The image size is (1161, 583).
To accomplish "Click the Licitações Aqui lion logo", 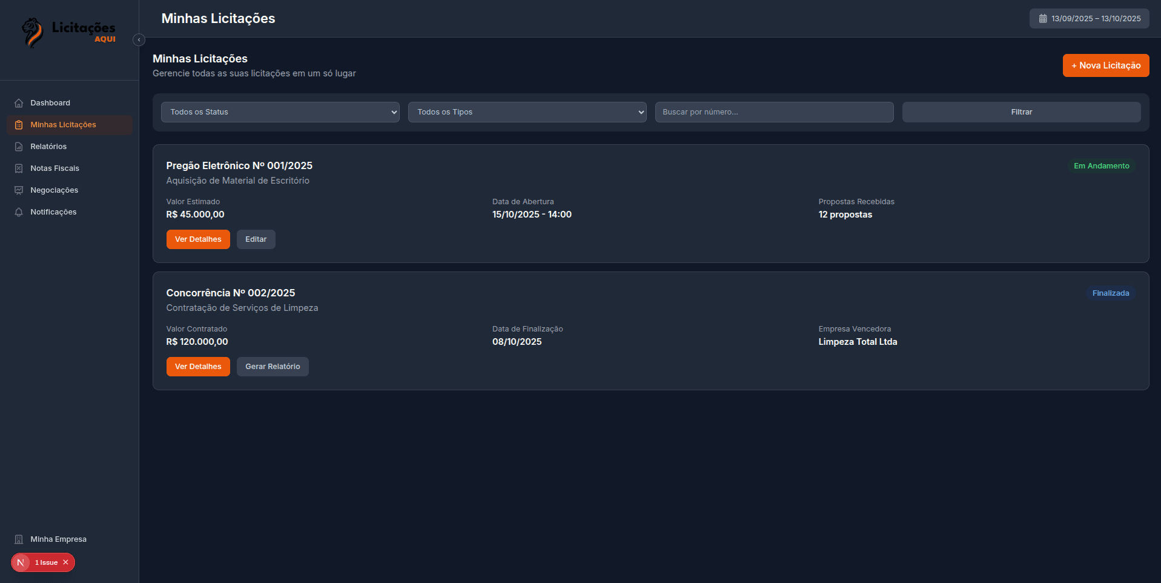I will (x=33, y=32).
